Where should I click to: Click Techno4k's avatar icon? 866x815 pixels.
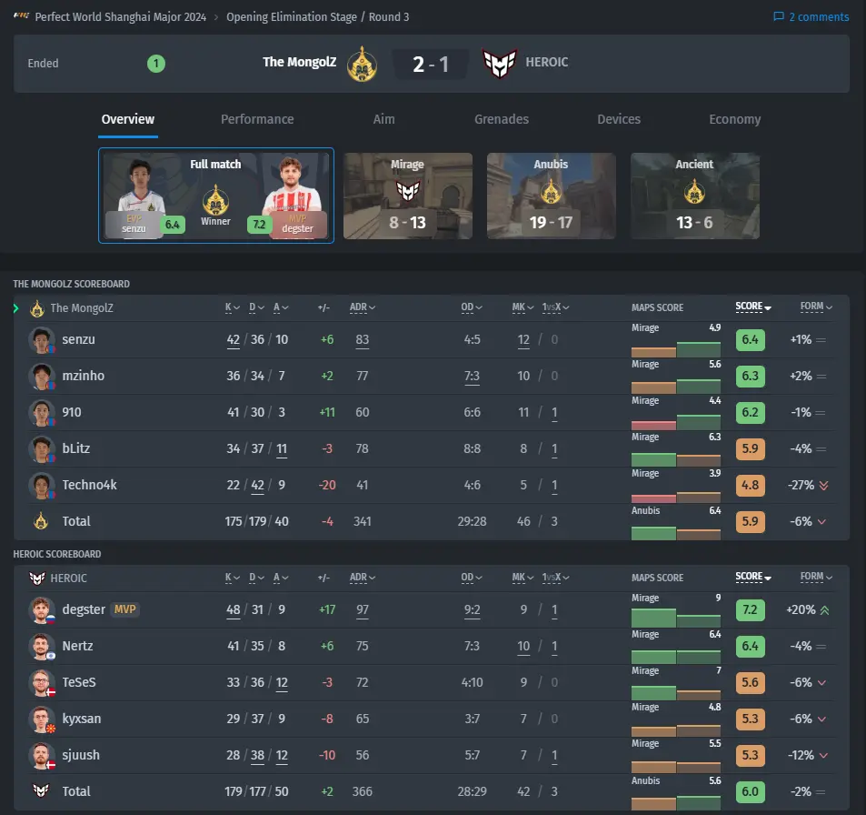click(42, 486)
